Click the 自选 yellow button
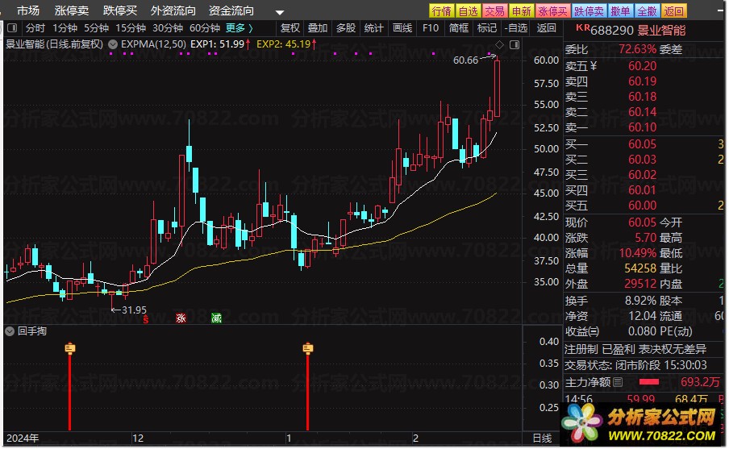Image resolution: width=729 pixels, height=449 pixels. [x=468, y=11]
